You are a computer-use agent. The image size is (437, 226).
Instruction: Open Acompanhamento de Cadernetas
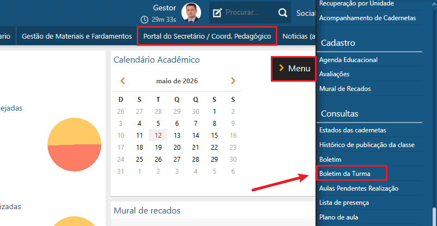click(x=368, y=18)
